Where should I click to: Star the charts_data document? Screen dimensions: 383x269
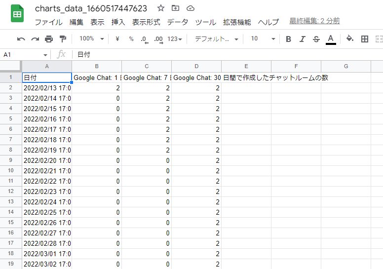[x=161, y=8]
